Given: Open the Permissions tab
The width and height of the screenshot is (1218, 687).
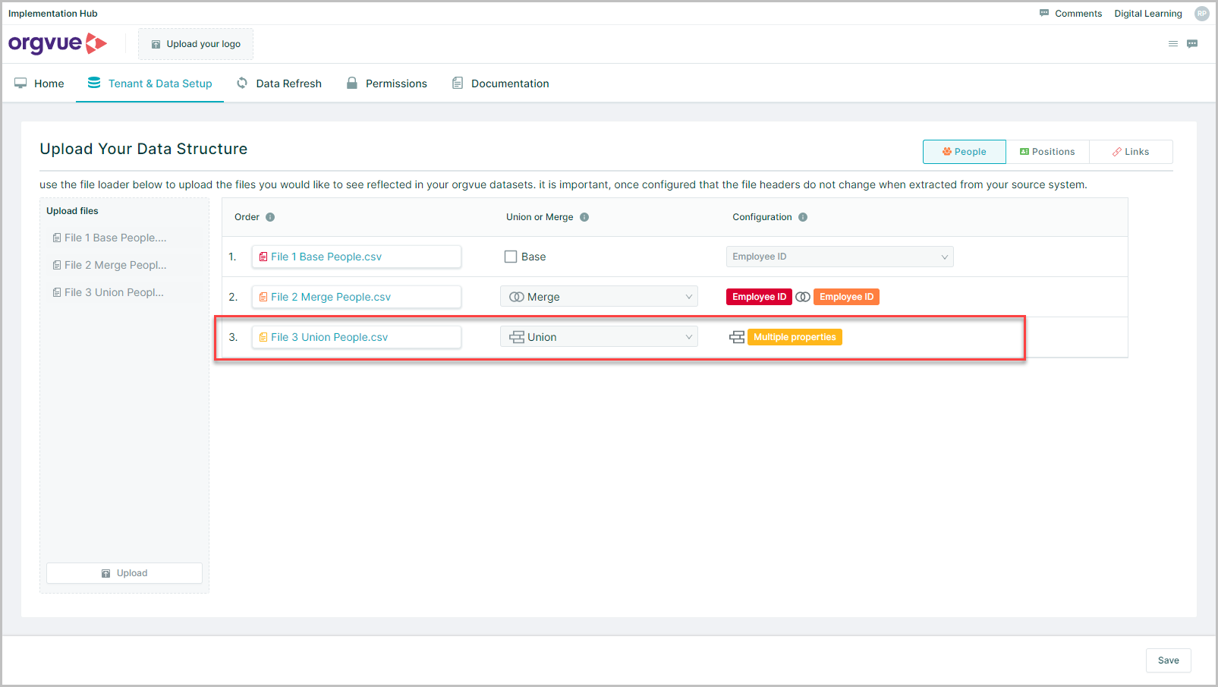Looking at the screenshot, I should tap(387, 84).
